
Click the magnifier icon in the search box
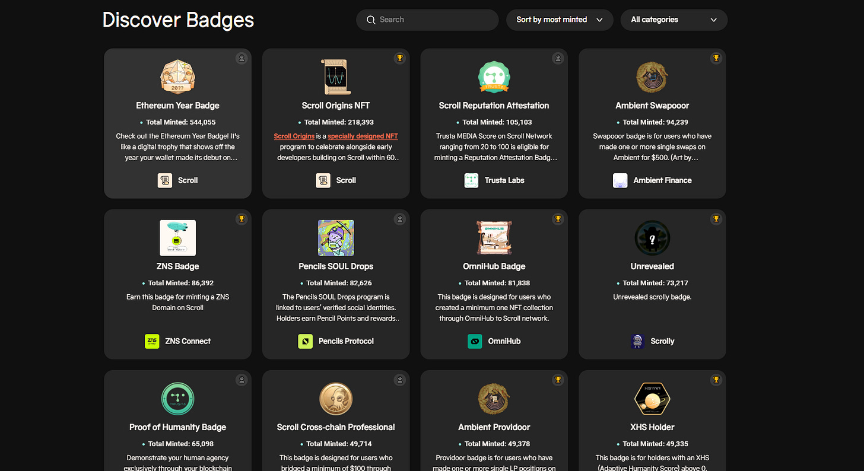371,20
